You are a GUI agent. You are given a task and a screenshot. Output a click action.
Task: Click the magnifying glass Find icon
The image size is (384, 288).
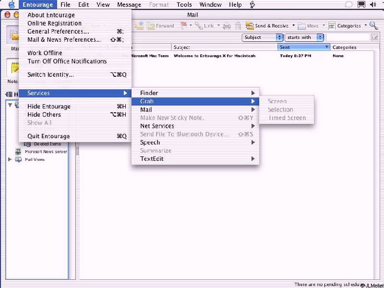coord(374,25)
